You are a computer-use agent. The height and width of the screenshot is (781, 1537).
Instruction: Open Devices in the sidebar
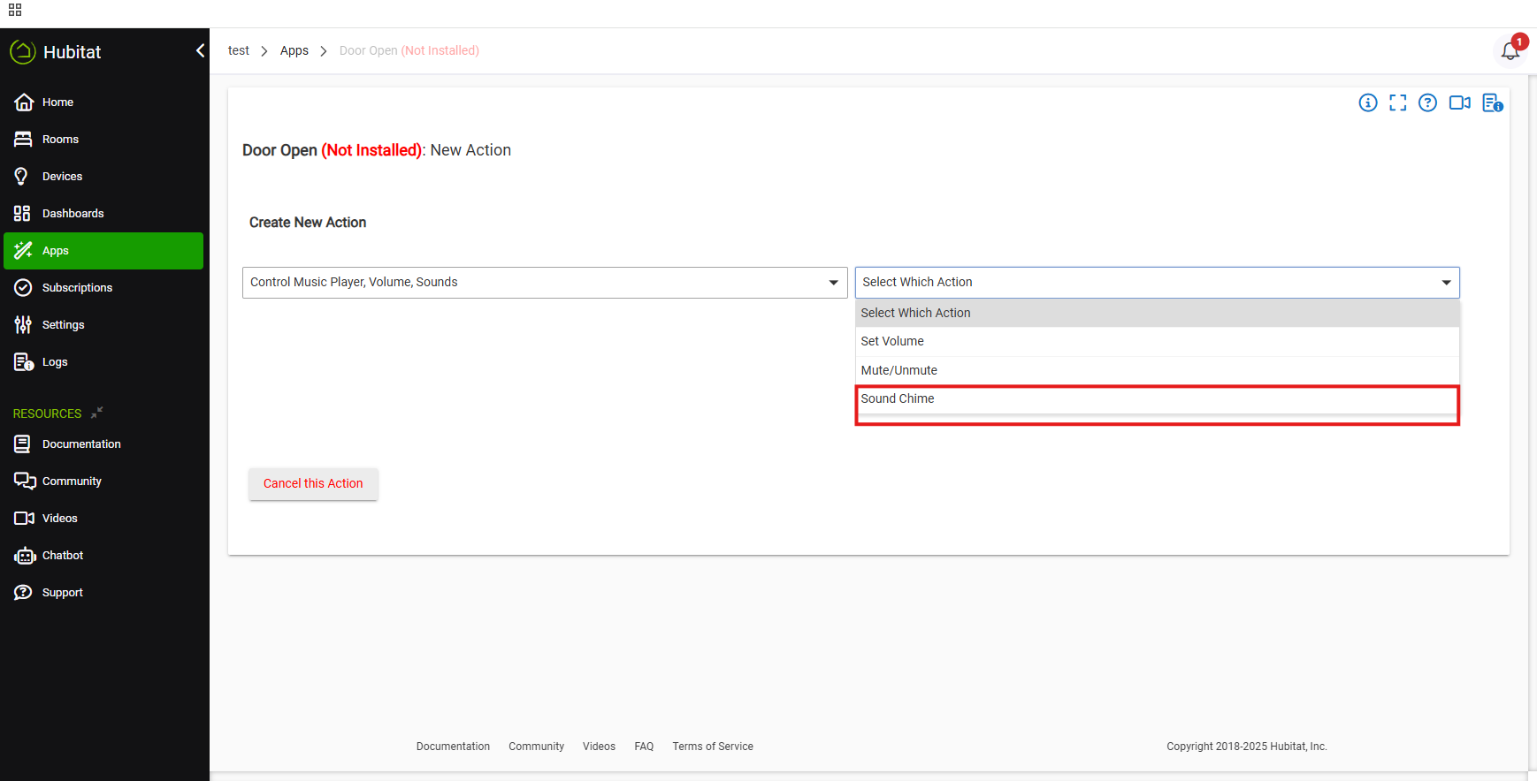tap(62, 177)
